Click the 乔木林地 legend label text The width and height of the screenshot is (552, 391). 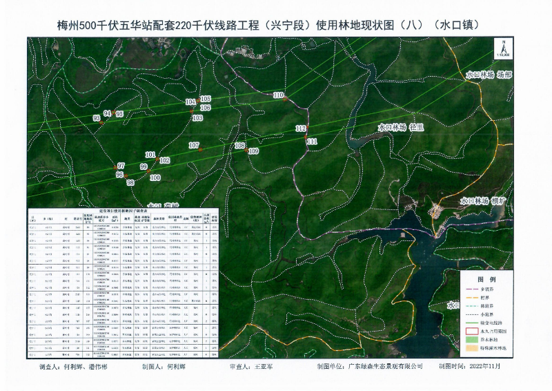coord(489,340)
